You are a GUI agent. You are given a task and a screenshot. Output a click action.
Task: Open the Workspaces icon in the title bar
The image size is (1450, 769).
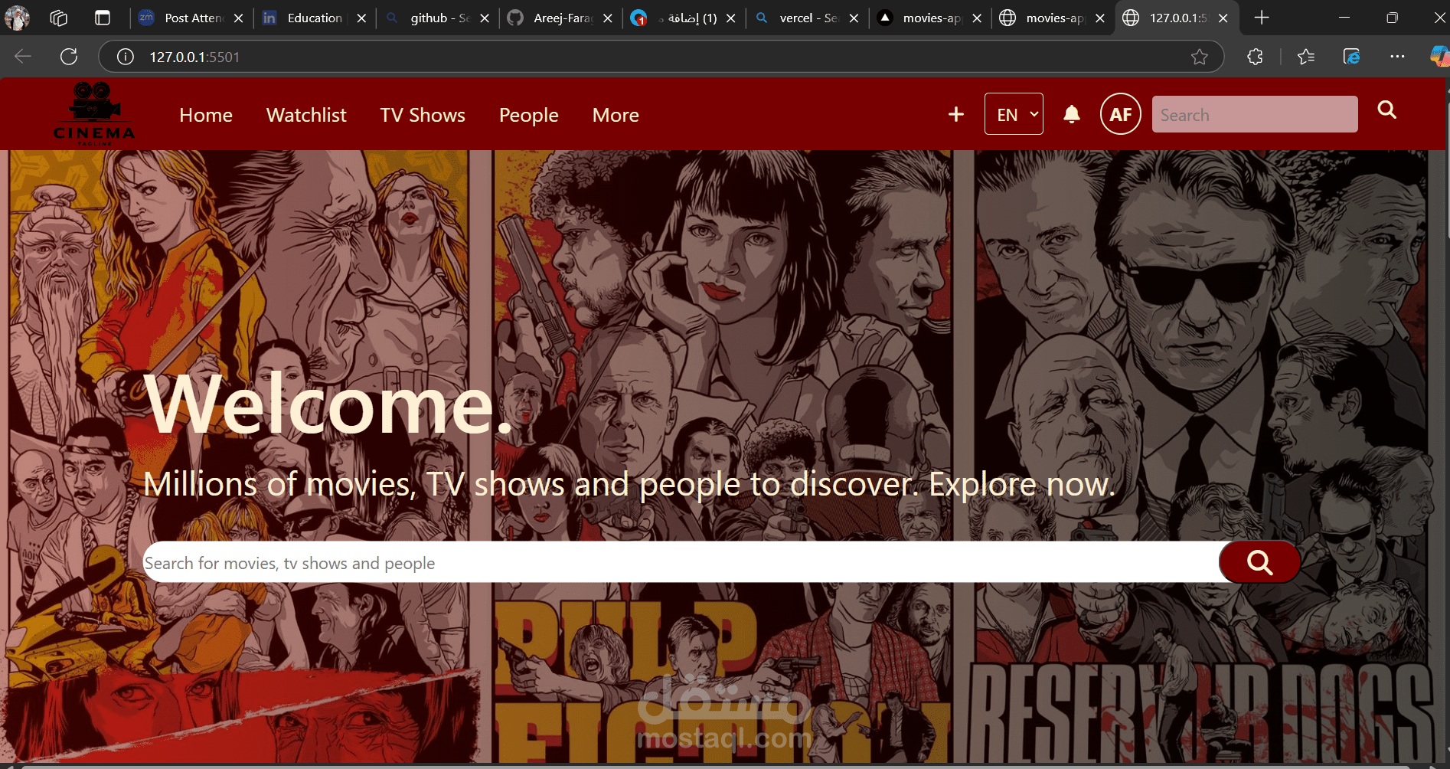coord(59,18)
